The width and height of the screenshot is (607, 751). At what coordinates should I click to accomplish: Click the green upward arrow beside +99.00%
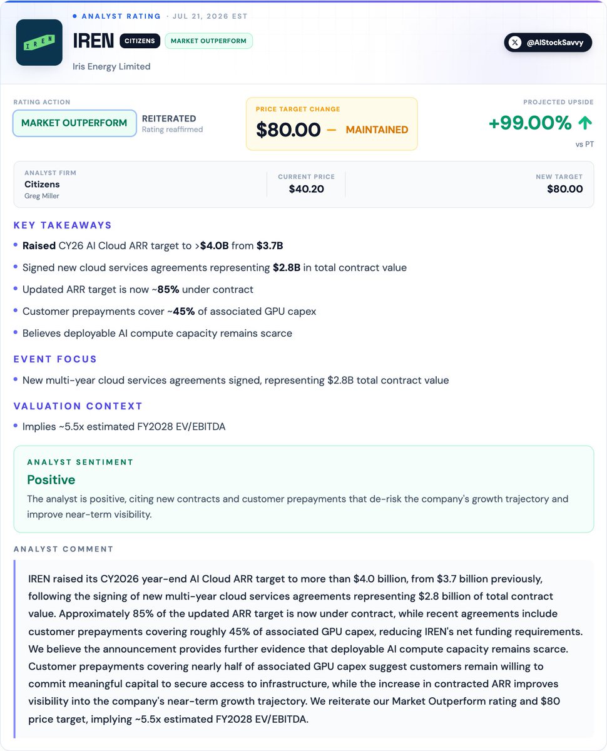(x=585, y=123)
